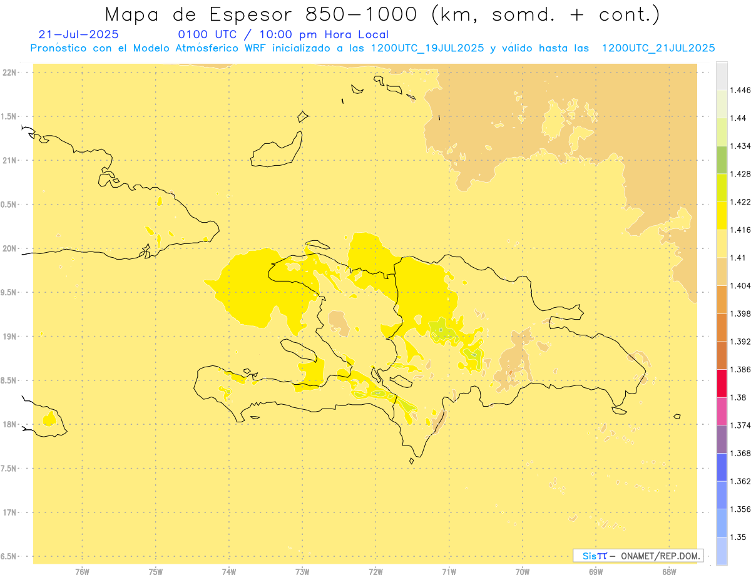Click the SisPI - ONAMET/REP.DOM. credit box
The height and width of the screenshot is (580, 751).
coord(638,556)
